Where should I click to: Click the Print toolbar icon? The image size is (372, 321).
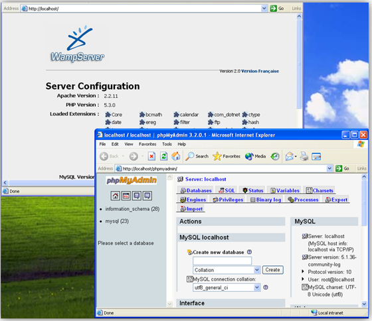pyautogui.click(x=304, y=157)
